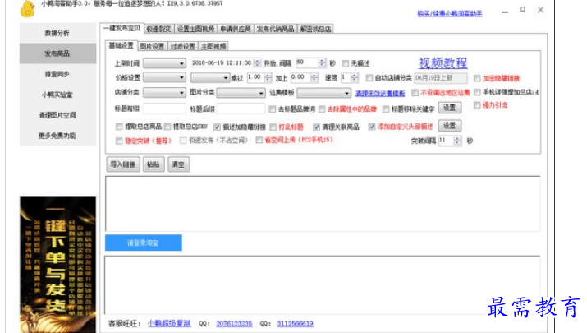Click into the 标题前缀 input field
This screenshot has height=333, width=587.
click(x=165, y=109)
